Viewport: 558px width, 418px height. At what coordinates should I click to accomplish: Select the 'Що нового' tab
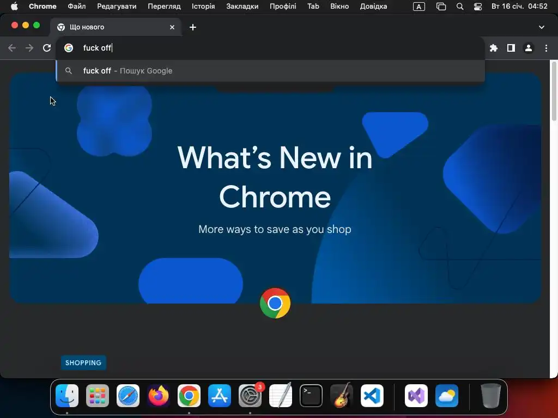point(116,27)
